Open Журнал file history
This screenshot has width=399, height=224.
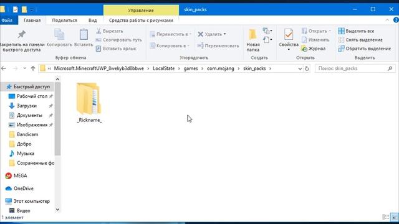(x=313, y=49)
